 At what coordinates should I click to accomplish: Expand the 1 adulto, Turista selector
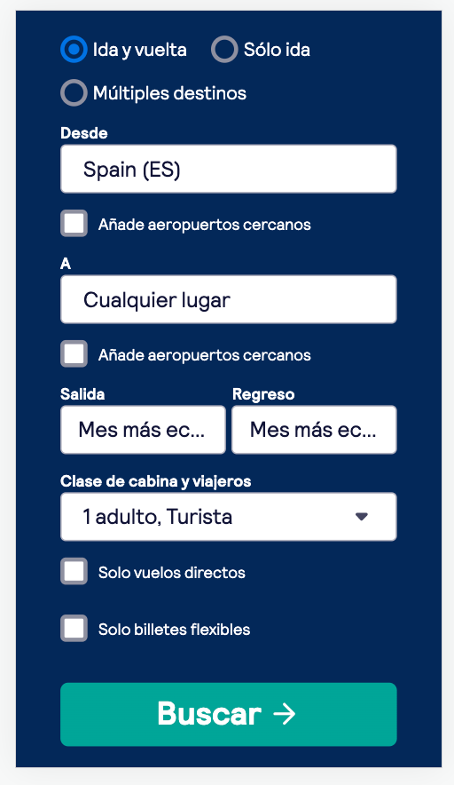[229, 517]
